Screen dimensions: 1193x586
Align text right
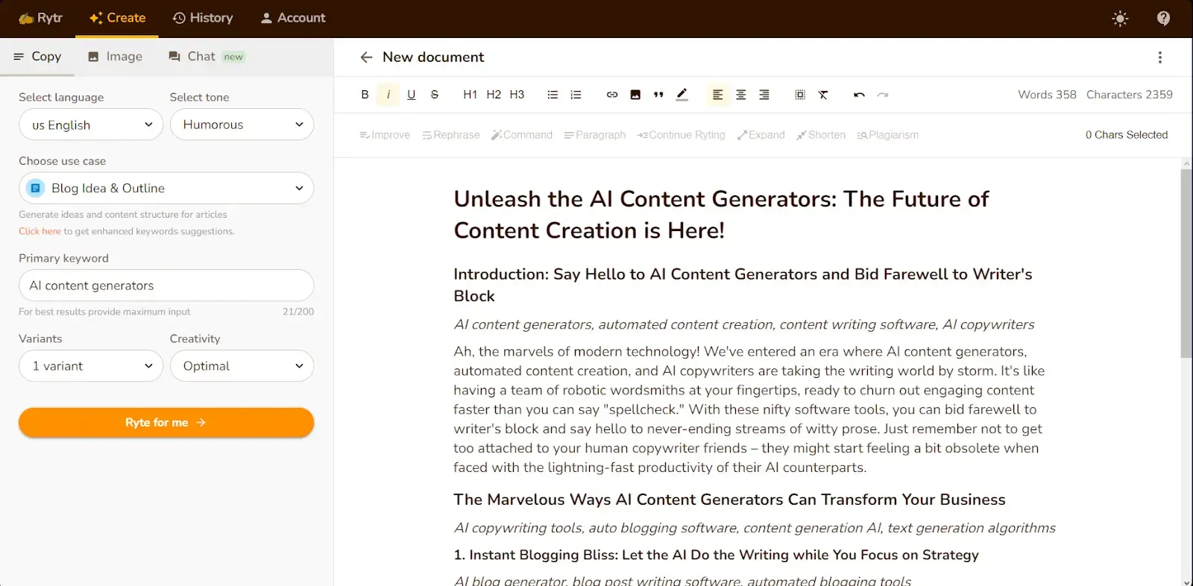pos(764,95)
